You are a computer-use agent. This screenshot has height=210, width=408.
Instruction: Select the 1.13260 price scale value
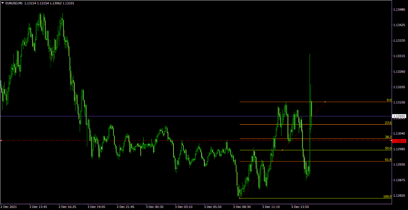tap(399, 72)
